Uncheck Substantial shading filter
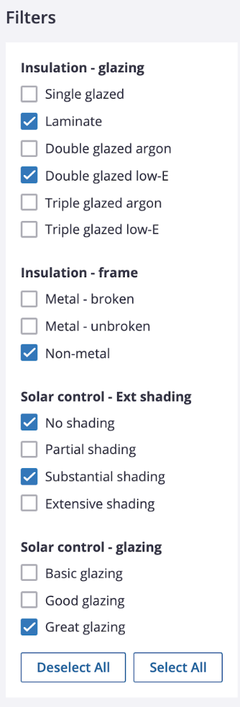 [29, 476]
